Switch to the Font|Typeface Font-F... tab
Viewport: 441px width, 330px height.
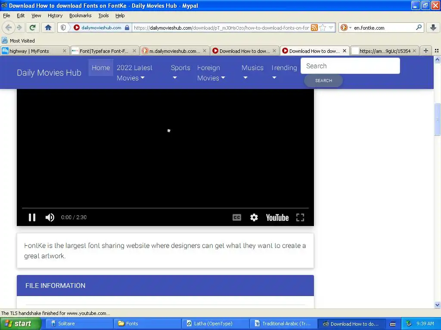[104, 51]
